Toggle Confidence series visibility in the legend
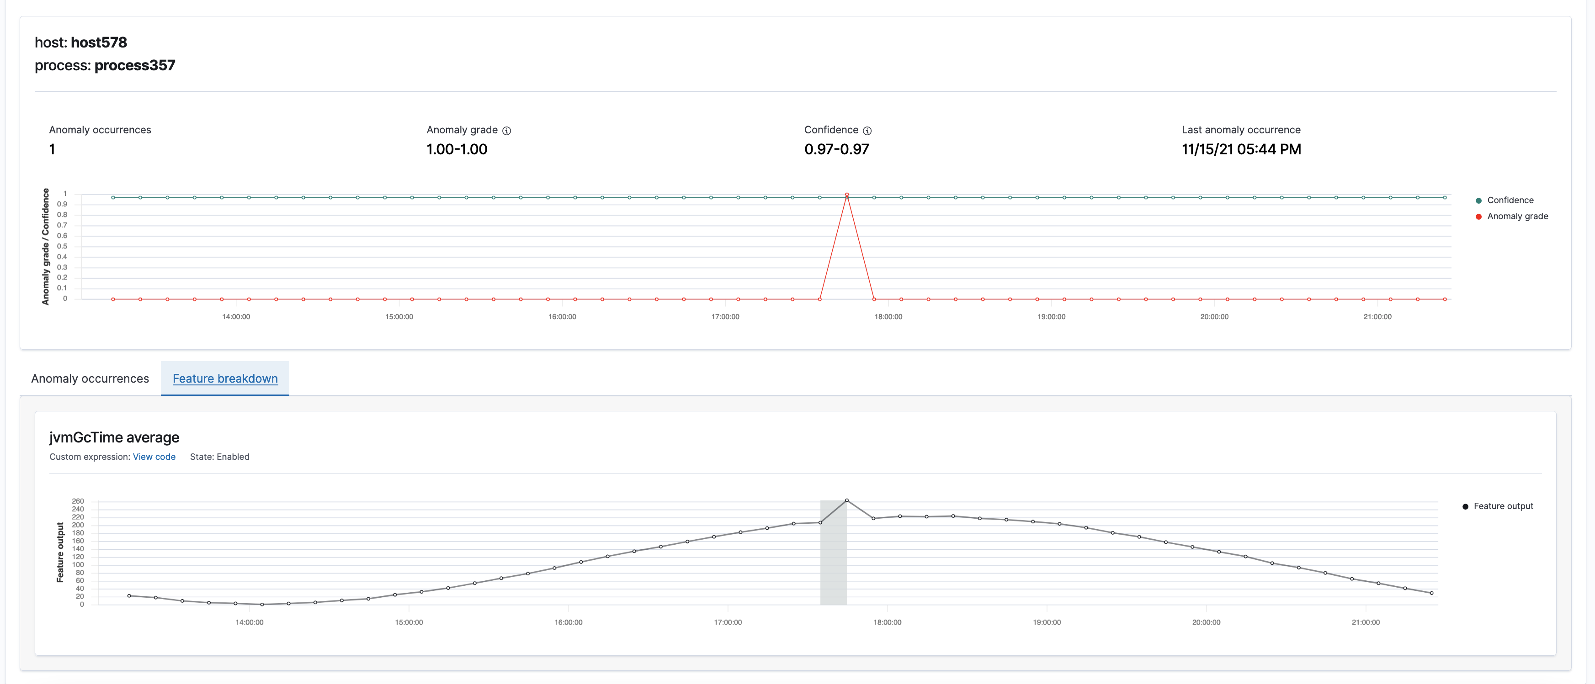 click(x=1511, y=200)
